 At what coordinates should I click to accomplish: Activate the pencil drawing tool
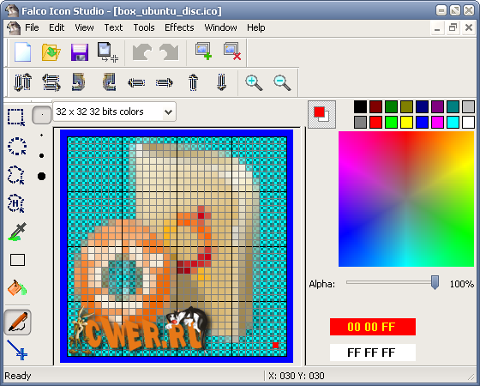17,322
